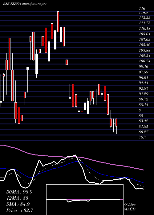Viewport: 154px width, 215px height.
Task: Select the 99.16 price label
Action: pyautogui.click(x=144, y=67)
